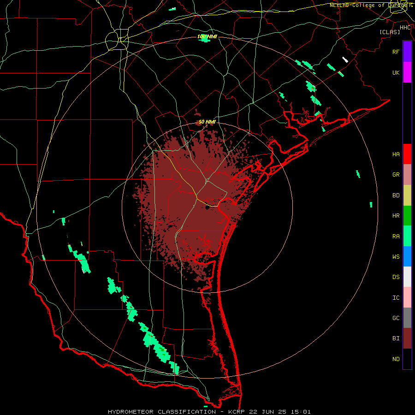The height and width of the screenshot is (415, 415).
Task: Click the RF legend label text
Action: click(396, 52)
